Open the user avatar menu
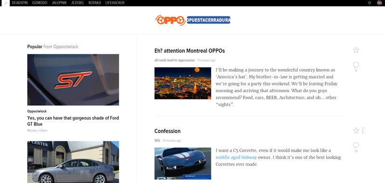385x183 pixels. [x=379, y=3]
